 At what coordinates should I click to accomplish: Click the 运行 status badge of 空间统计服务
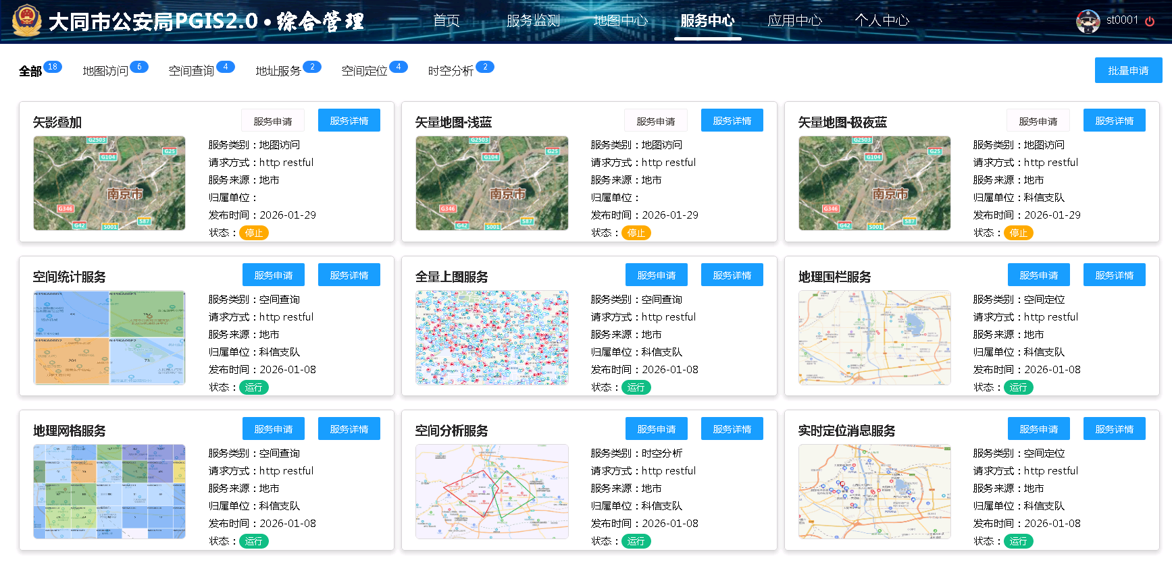click(254, 387)
